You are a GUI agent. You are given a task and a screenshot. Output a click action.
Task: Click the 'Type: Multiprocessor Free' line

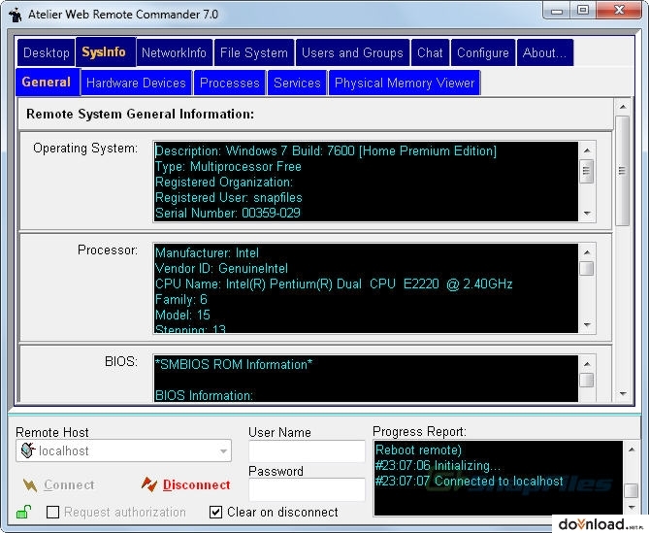click(x=228, y=166)
